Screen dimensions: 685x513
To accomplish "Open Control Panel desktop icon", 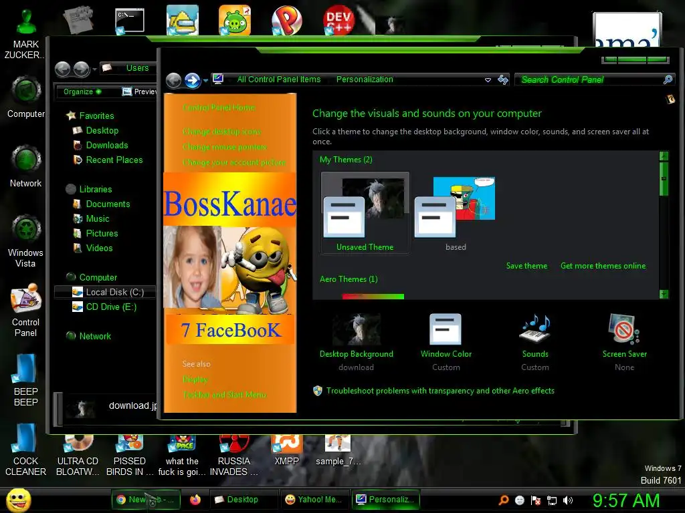I will [x=26, y=310].
